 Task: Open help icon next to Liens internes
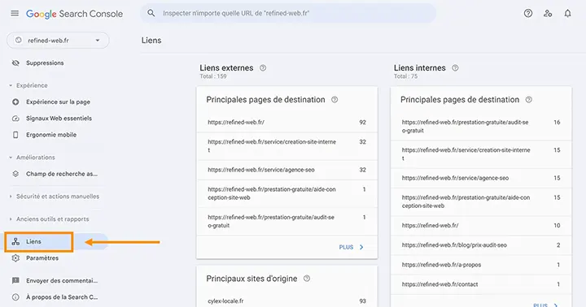click(455, 68)
